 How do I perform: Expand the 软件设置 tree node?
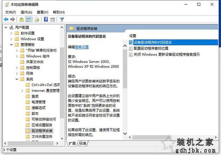click(11, 33)
